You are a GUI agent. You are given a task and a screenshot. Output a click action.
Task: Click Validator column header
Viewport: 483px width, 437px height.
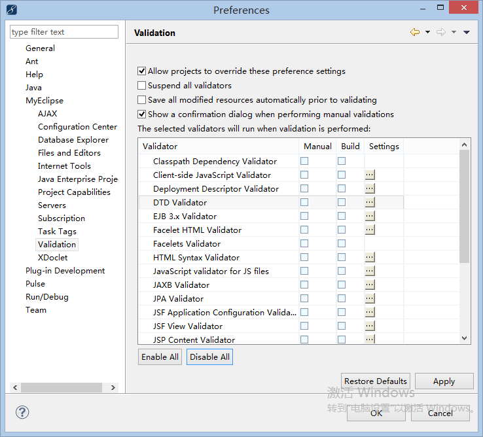[x=219, y=147]
